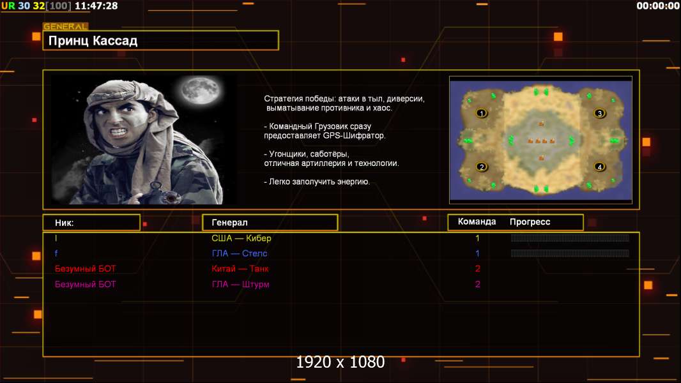Click the red 'Безумный БОТ' player name
681x383 pixels.
point(86,269)
